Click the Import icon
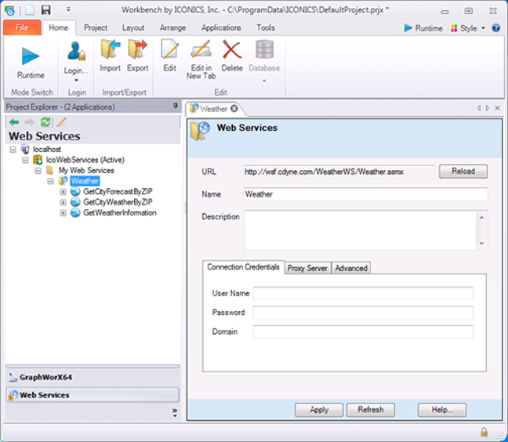Viewport: 508px width, 442px height. (110, 52)
